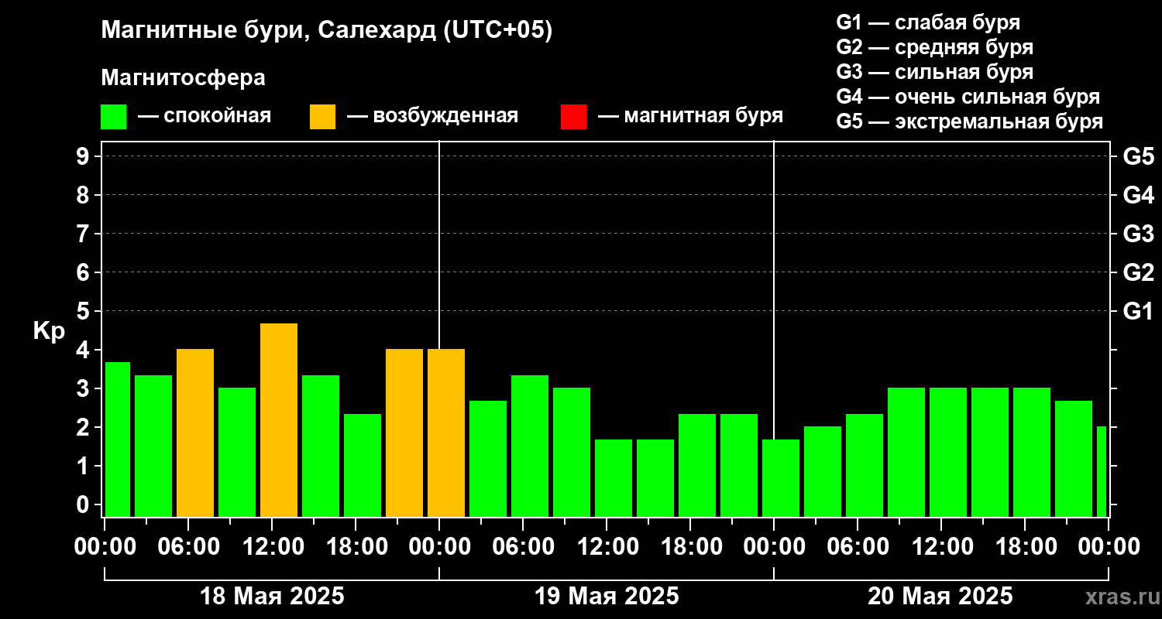This screenshot has height=619, width=1162.
Task: Click the green bar starting 06:00 on 19 May
Action: point(530,446)
